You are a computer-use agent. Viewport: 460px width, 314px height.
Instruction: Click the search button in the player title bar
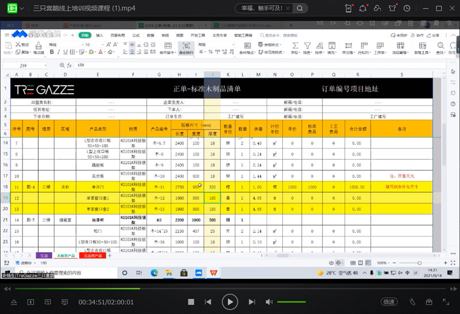tap(300, 8)
